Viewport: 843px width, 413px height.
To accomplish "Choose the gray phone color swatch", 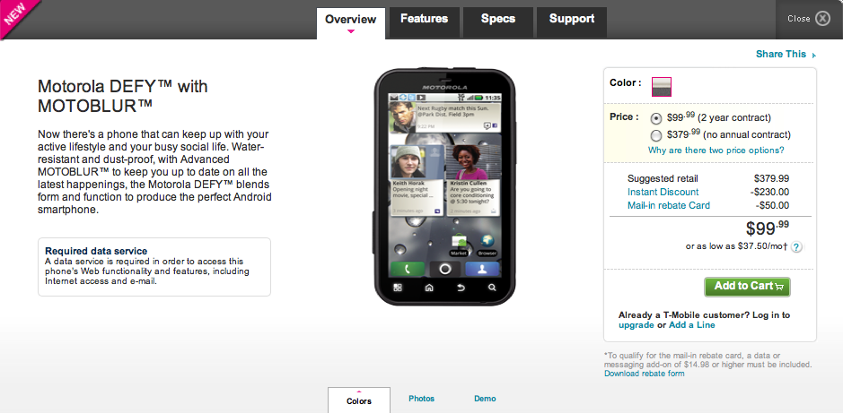I will click(662, 87).
